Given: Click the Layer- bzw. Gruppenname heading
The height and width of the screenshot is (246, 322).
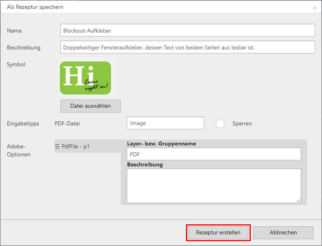Looking at the screenshot, I should coord(161,143).
